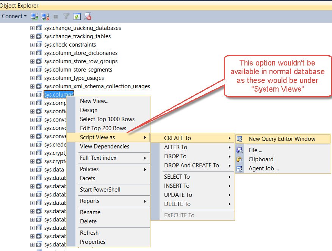Choose Design from context menu
The image size is (332, 251).
(x=108, y=110)
